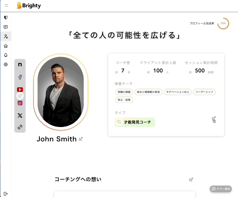Open the Instagram social link
This screenshot has height=197, width=238.
[20, 103]
